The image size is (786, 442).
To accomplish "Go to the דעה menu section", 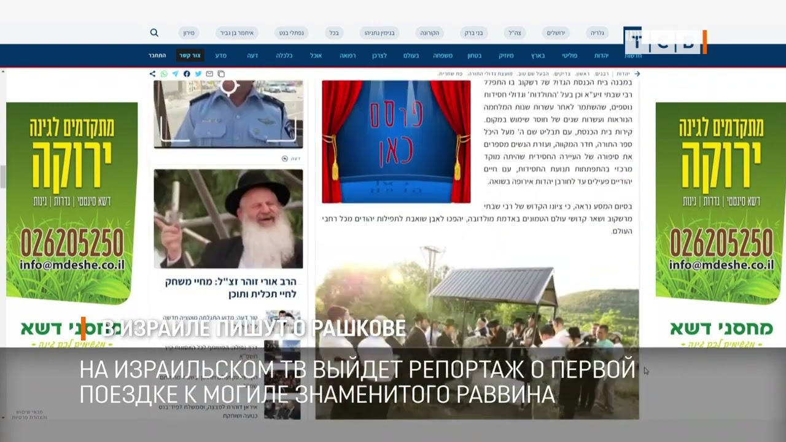I will (252, 55).
